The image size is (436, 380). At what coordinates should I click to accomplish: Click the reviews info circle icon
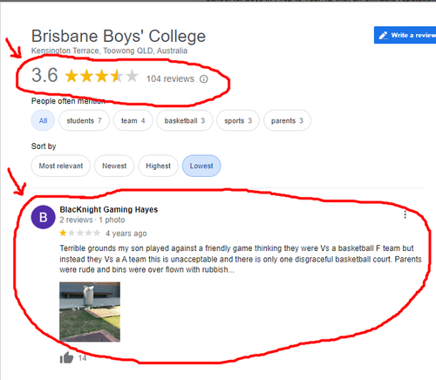204,79
